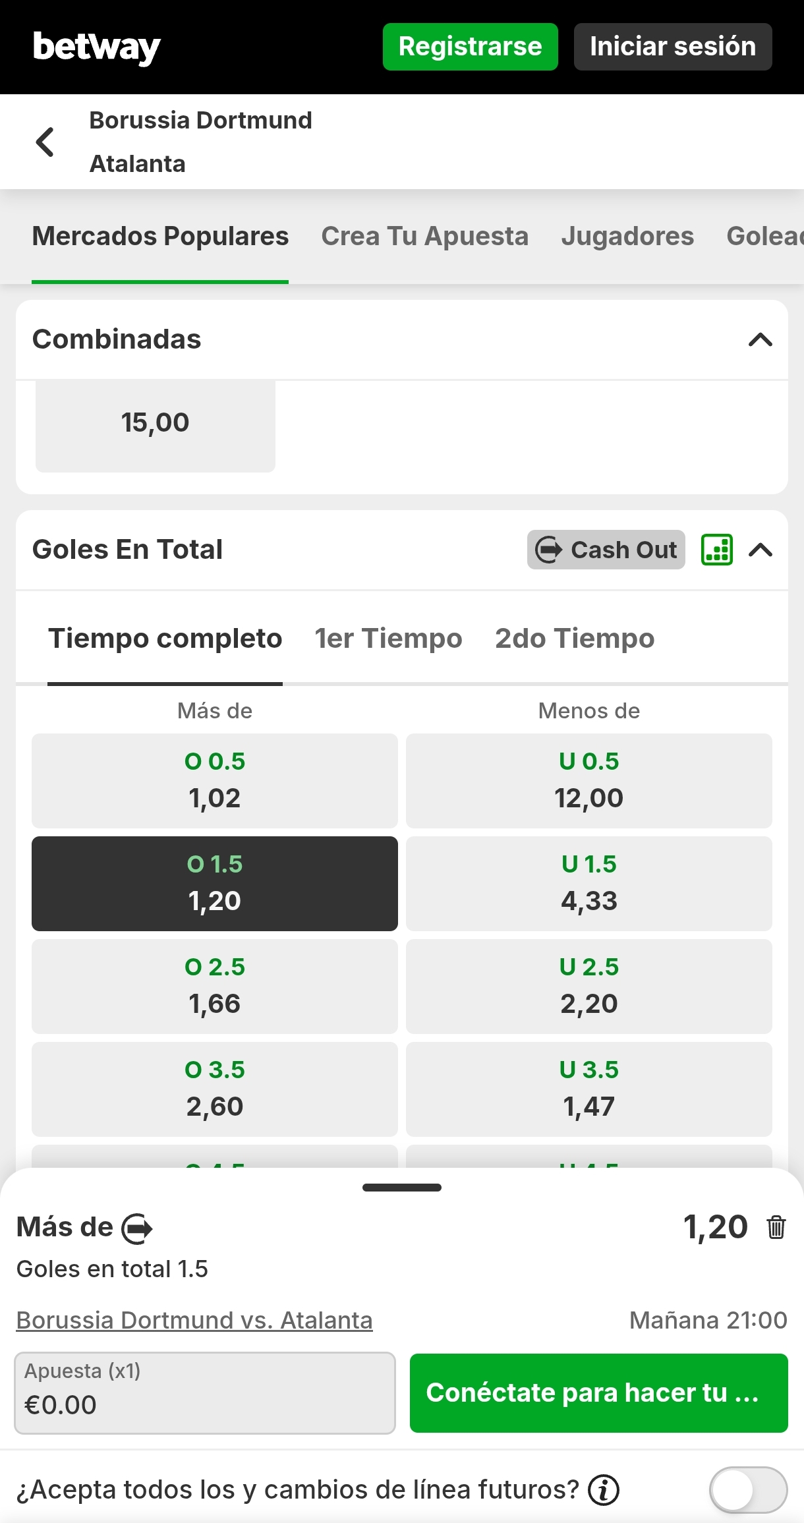Image resolution: width=804 pixels, height=1523 pixels.
Task: Collapse the Combinadas section
Action: 761,340
